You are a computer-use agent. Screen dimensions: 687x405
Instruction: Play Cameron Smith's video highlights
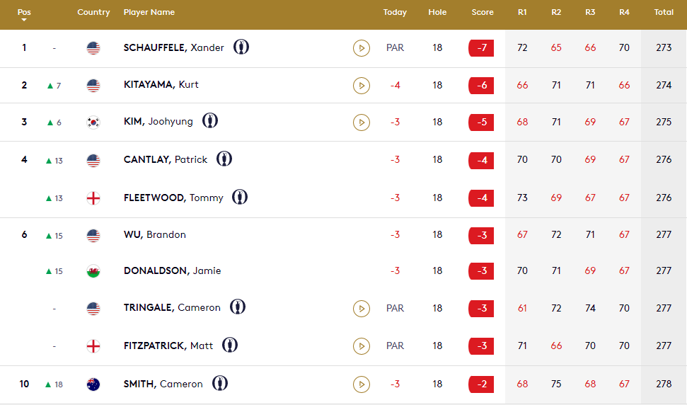point(361,384)
